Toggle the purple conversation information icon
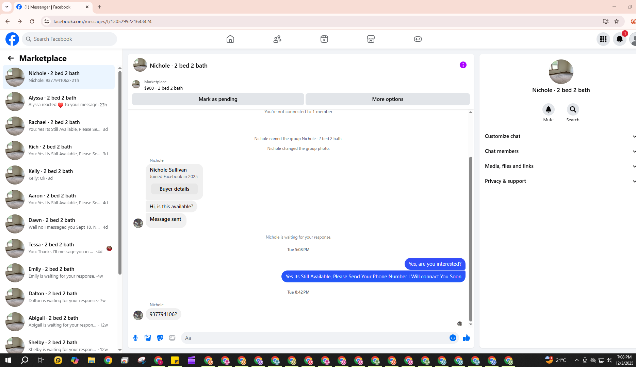 463,65
